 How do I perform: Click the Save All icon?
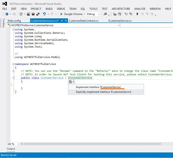[x=38, y=14]
